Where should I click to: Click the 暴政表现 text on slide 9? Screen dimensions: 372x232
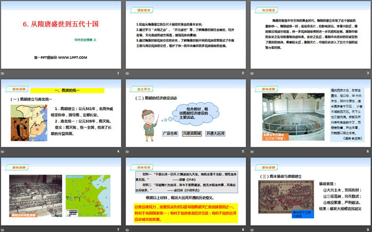(328, 184)
